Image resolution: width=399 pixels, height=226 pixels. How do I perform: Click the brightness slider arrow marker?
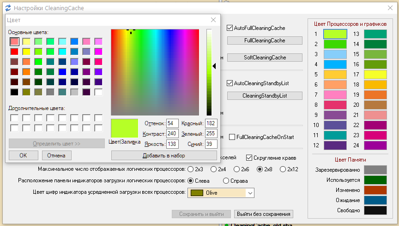pyautogui.click(x=214, y=67)
